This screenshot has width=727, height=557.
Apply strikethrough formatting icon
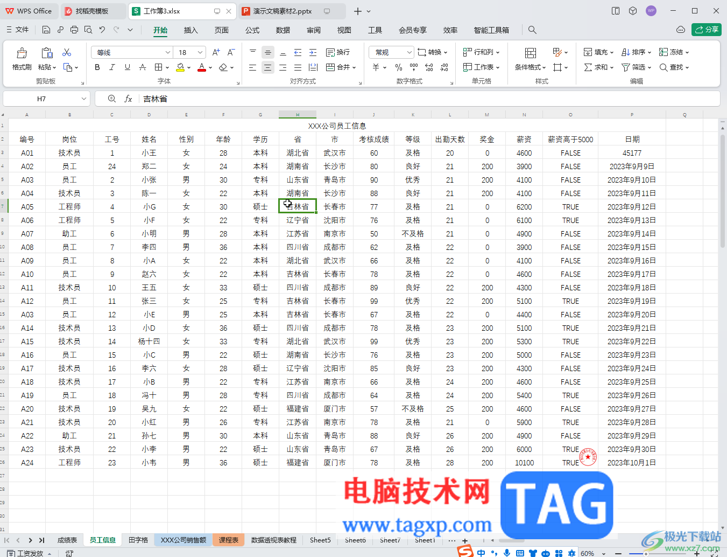pos(143,67)
